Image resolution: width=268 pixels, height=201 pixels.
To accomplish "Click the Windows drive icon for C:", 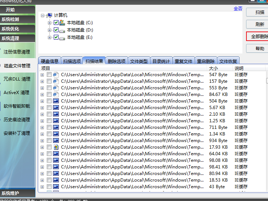I will 62,23.
